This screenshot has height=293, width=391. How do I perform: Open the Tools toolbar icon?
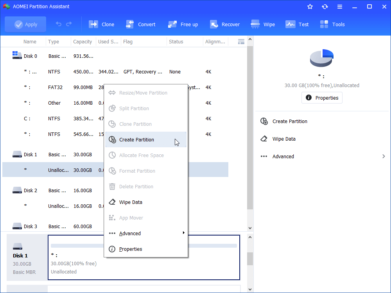pos(332,24)
